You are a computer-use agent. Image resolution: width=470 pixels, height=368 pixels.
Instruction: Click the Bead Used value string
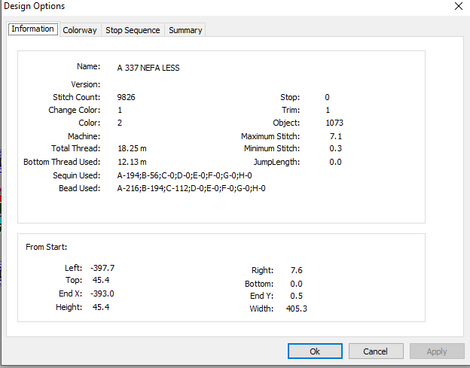[x=191, y=188]
